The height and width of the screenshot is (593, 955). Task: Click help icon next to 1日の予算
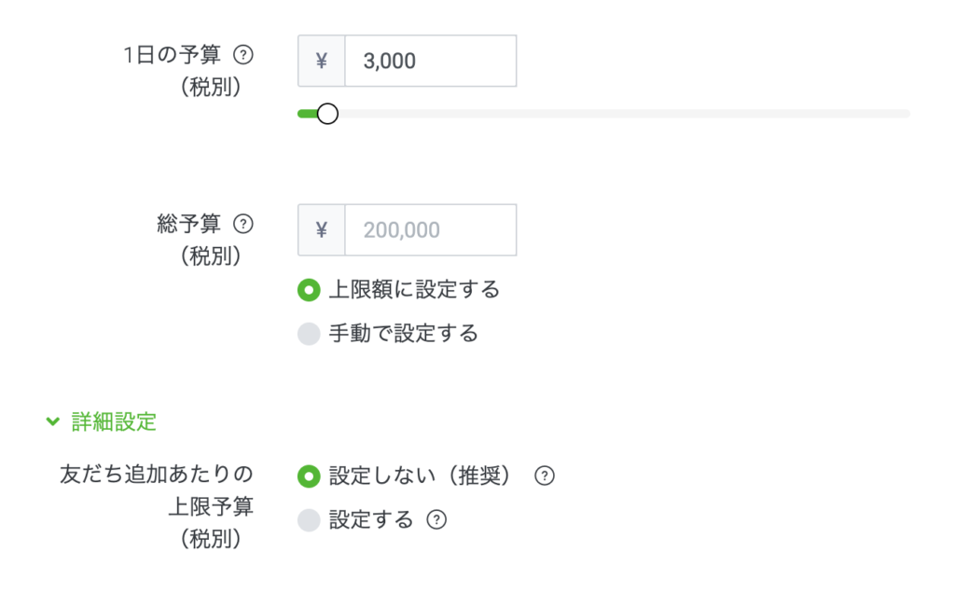[x=243, y=55]
